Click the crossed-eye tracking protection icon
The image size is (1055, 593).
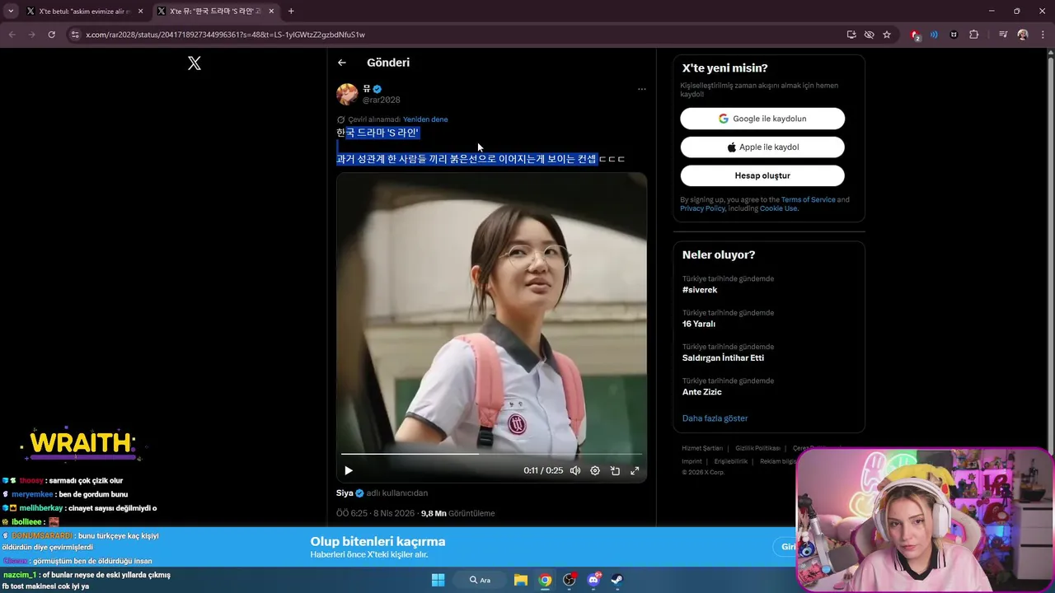coord(869,35)
